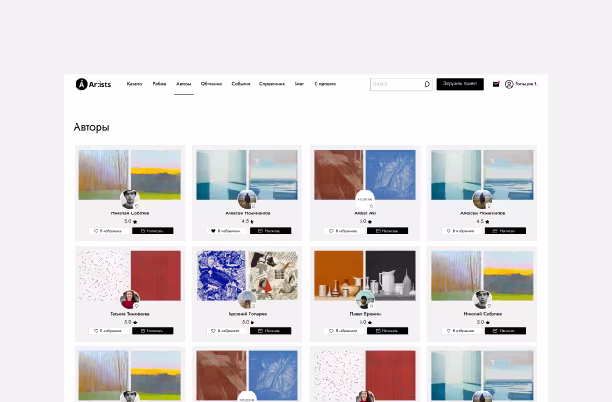612x402 pixels.
Task: Click the user profile avatar icon
Action: point(509,84)
